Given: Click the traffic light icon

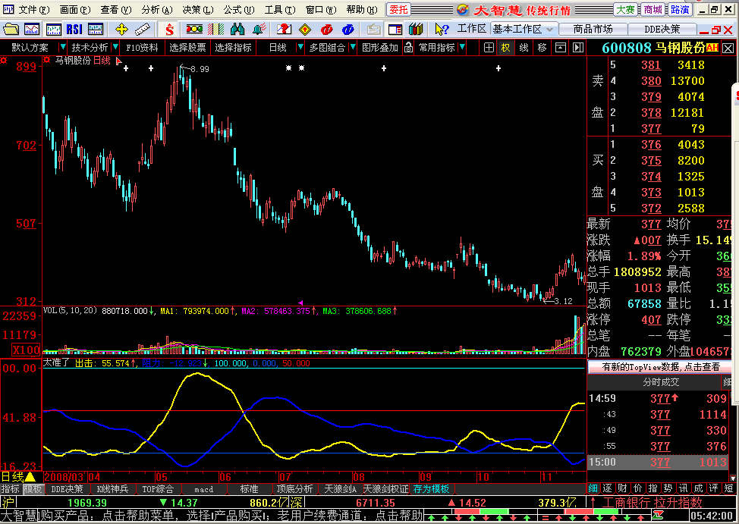Looking at the screenshot, I should tap(194, 30).
